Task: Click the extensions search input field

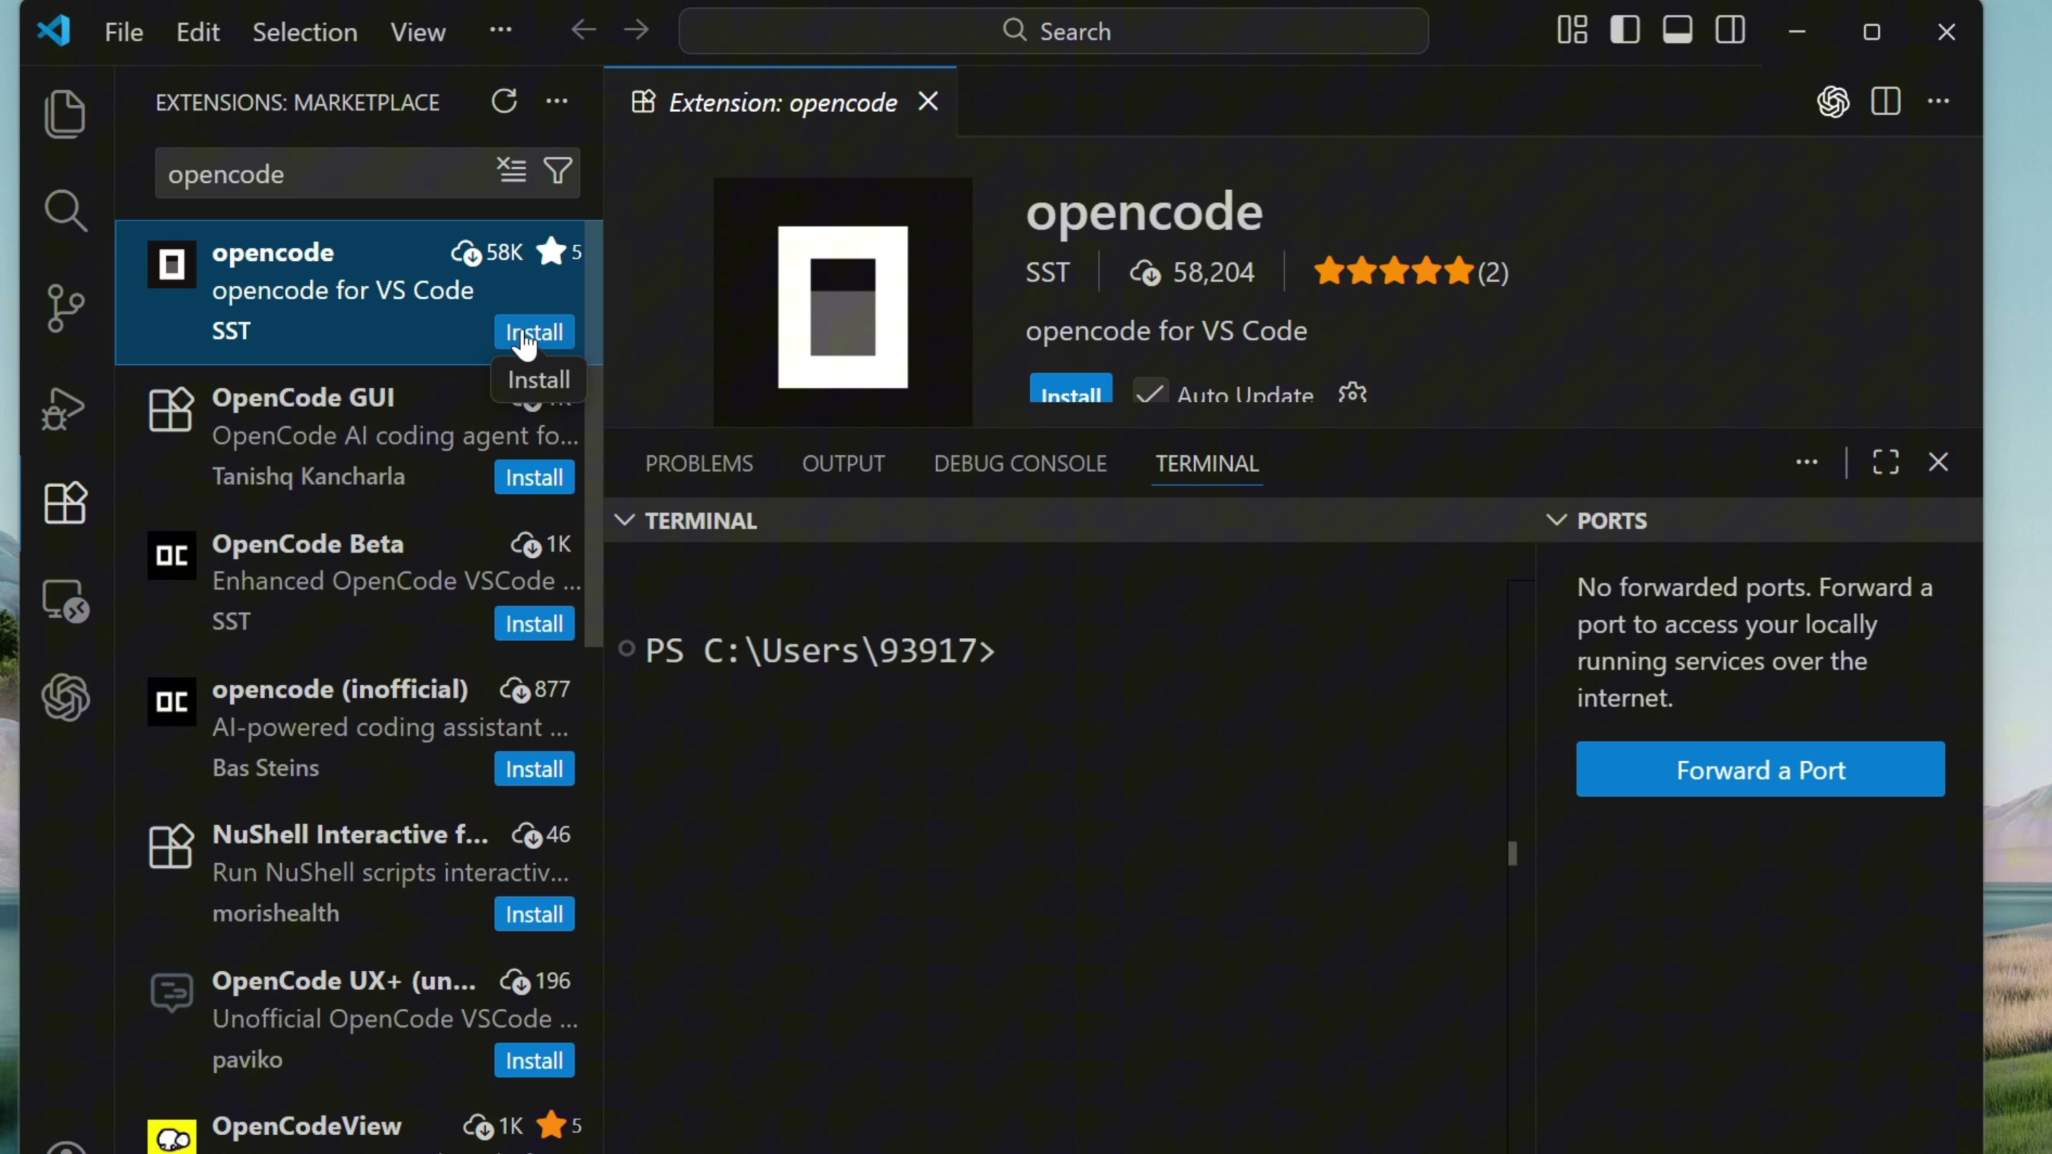Action: [318, 174]
